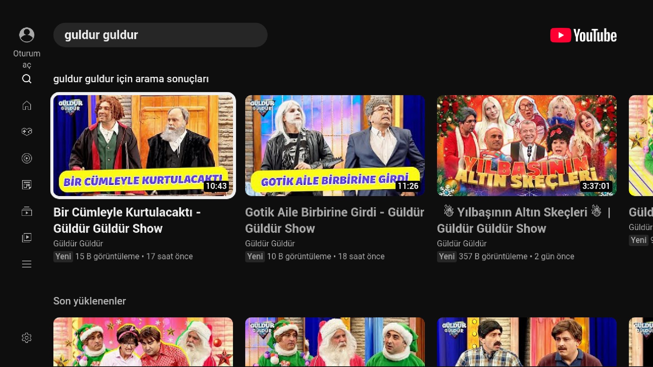Play "Gotik Aile Birbirine Girdi" video thumbnail
The width and height of the screenshot is (653, 367).
[x=335, y=145]
